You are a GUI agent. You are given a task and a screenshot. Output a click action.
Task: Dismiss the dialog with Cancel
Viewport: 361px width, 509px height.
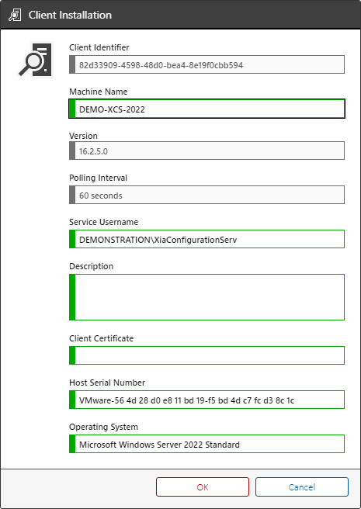[302, 487]
